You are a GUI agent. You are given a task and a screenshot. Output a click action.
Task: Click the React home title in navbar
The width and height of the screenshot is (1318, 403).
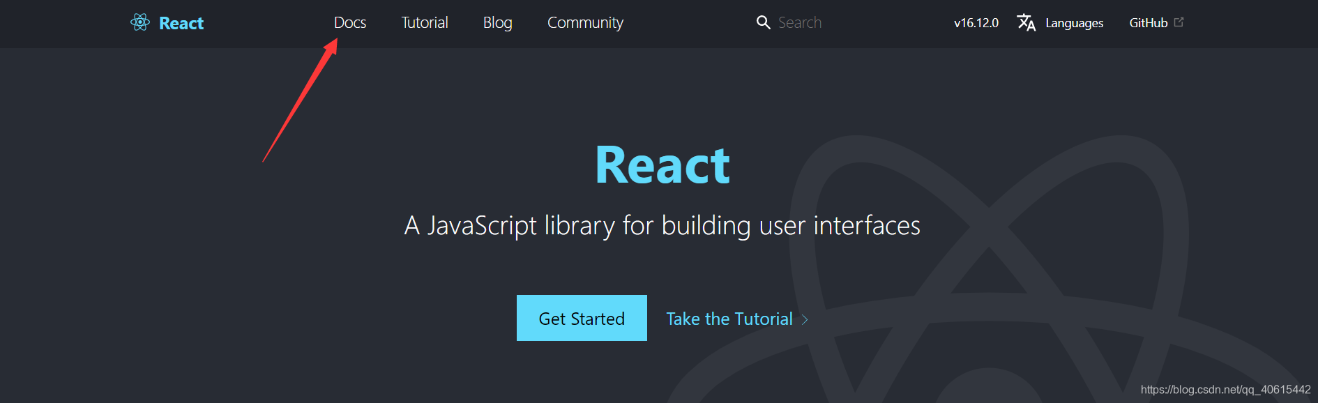[181, 23]
